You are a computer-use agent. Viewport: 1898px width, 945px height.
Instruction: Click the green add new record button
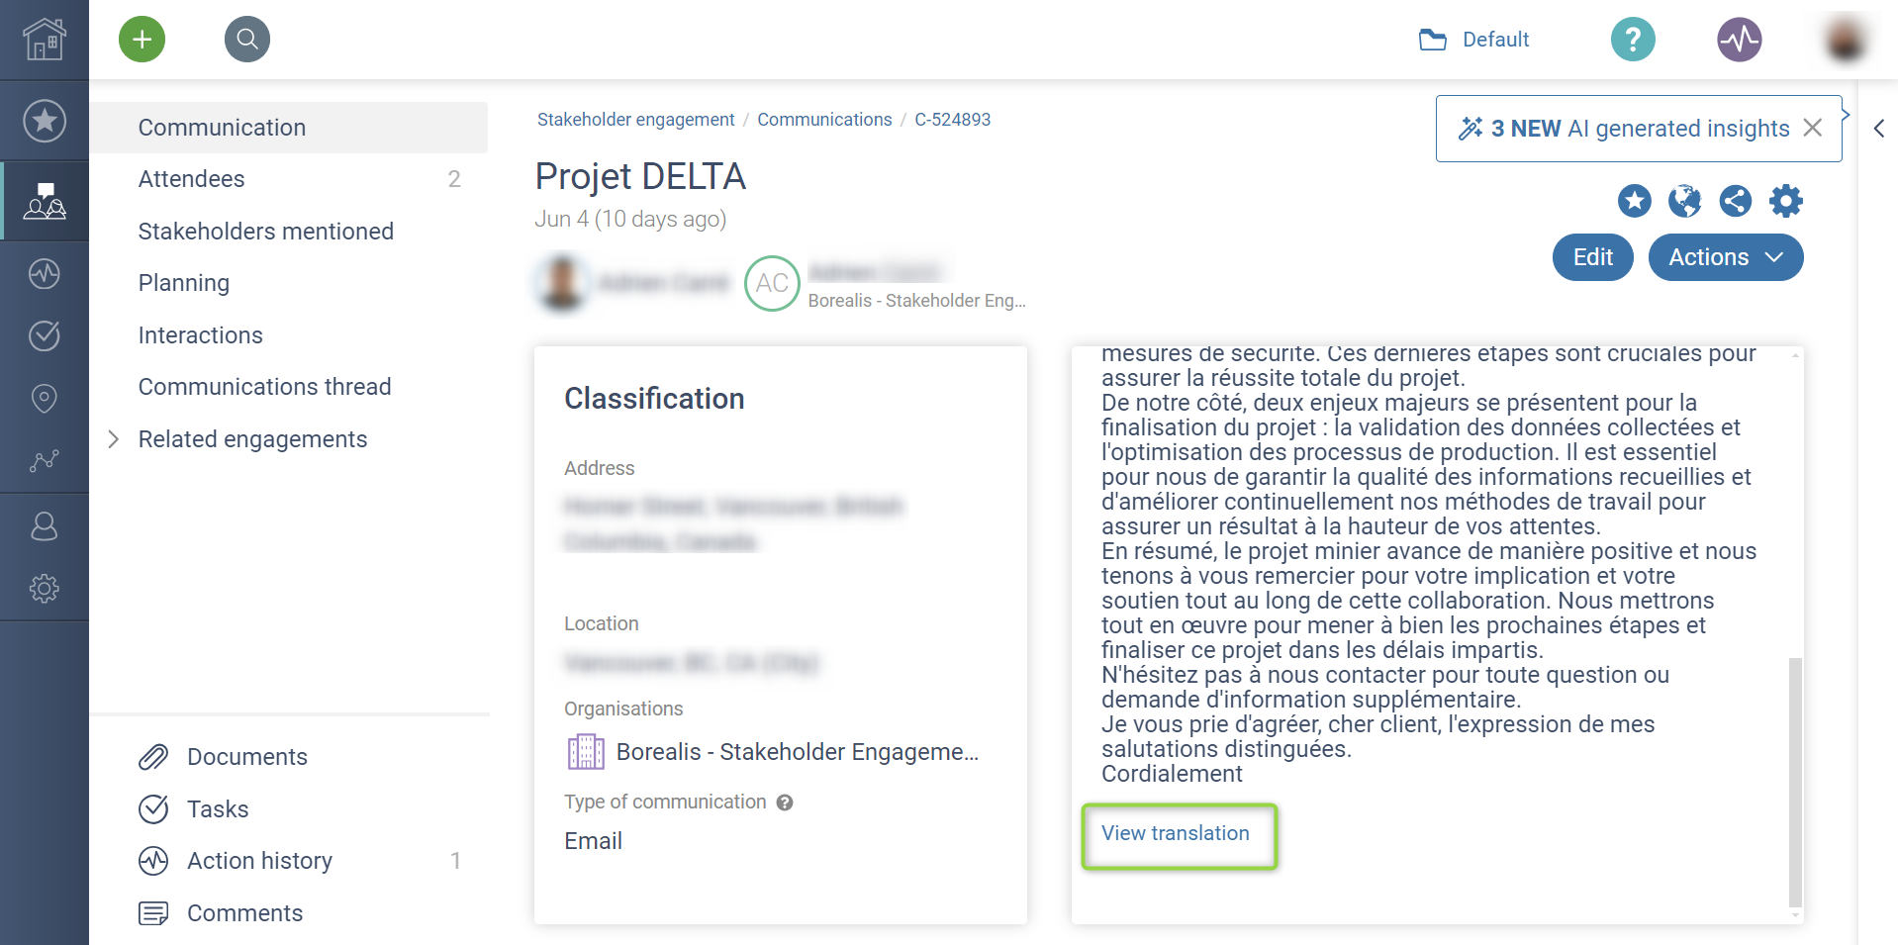pos(142,40)
